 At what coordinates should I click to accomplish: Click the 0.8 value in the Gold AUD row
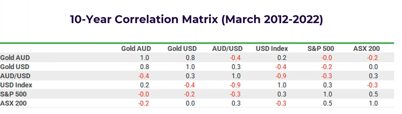pyautogui.click(x=190, y=58)
